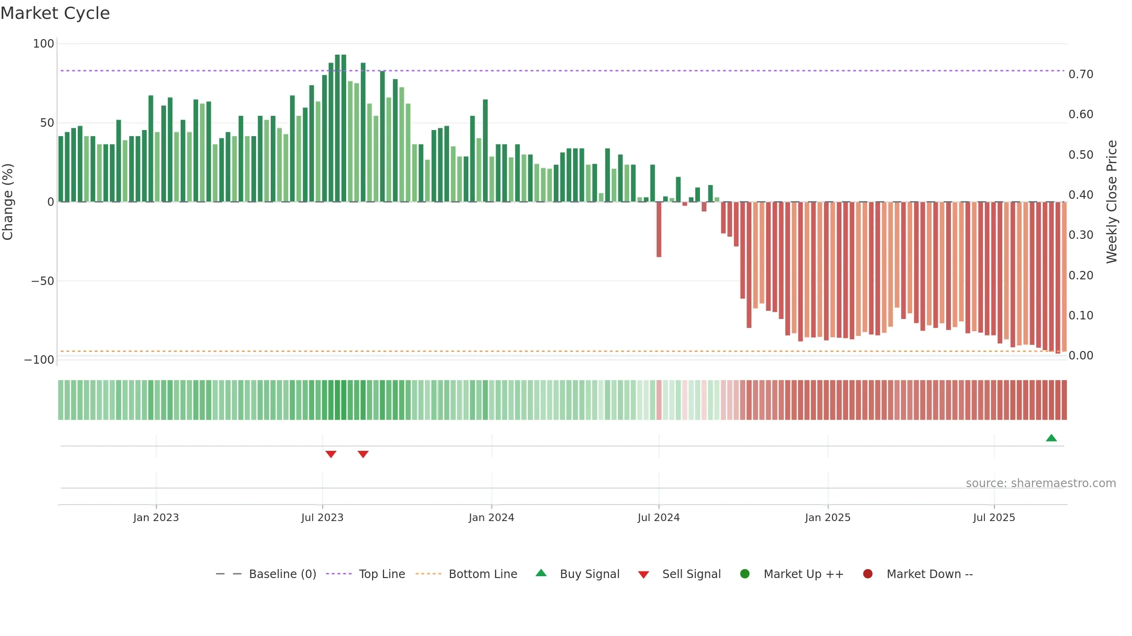Toggle the Buy Signal legend entry
Screen dimensions: 1132x636
pos(578,574)
